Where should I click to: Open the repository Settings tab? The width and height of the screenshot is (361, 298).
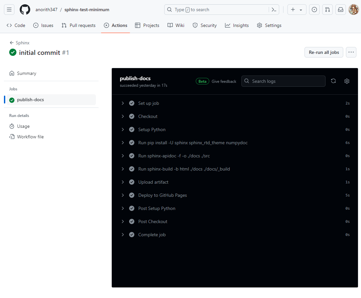point(269,25)
